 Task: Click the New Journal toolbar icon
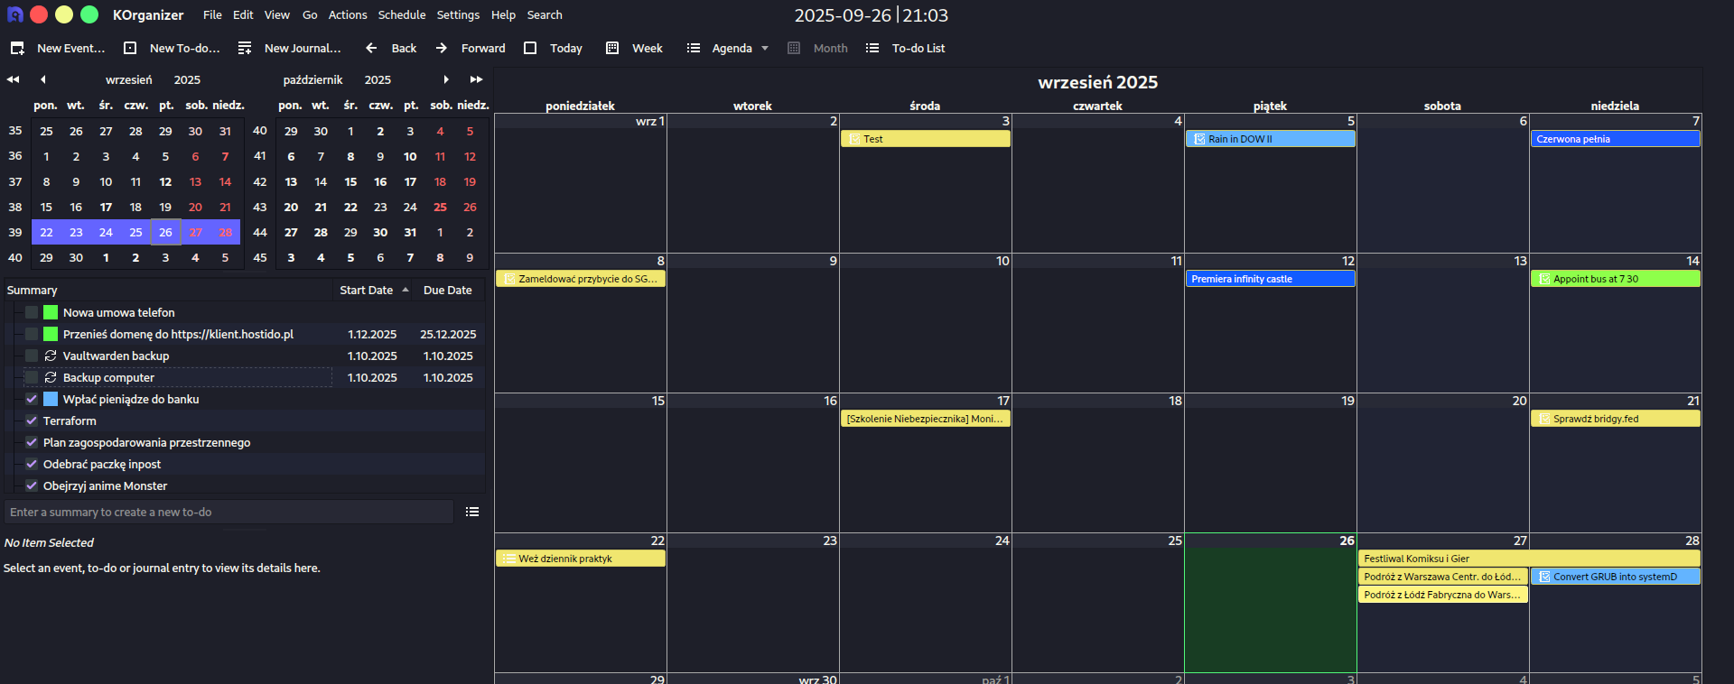(245, 49)
